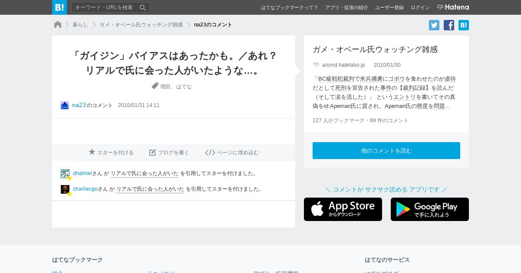
Task: Click footer heading はてなのサービス
Action: (x=387, y=260)
